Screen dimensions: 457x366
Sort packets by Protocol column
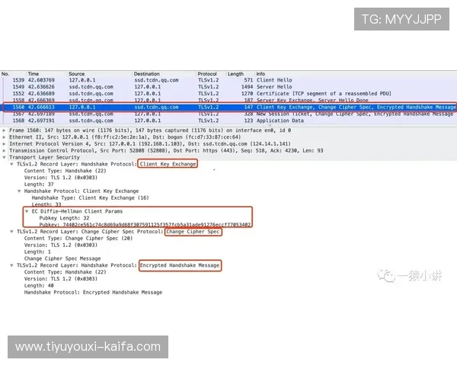click(208, 74)
